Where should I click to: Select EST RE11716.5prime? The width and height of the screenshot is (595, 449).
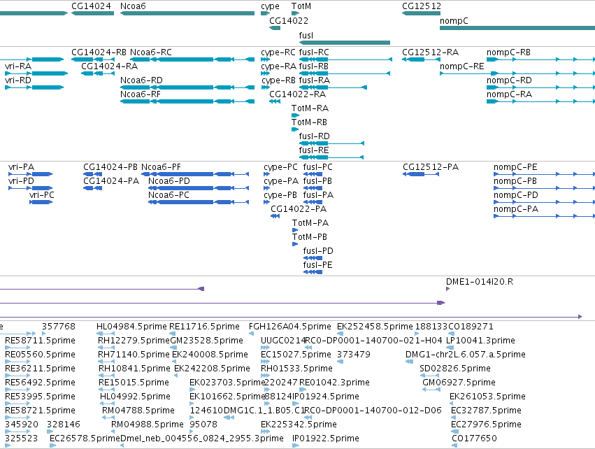(171, 334)
